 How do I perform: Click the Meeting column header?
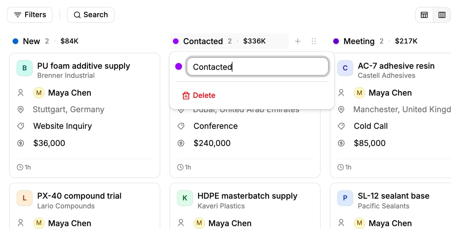pyautogui.click(x=375, y=41)
